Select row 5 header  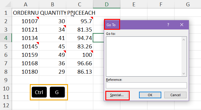[x=6, y=46]
